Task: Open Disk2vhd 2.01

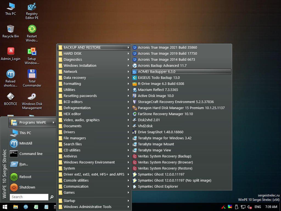Action: pos(181,120)
